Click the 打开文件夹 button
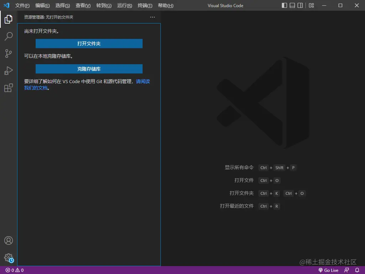365x274 pixels. coord(89,44)
